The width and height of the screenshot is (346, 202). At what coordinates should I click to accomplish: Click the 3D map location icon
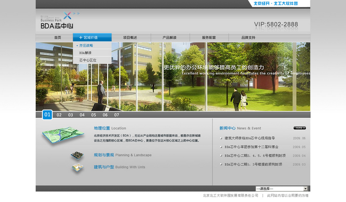(x=63, y=135)
